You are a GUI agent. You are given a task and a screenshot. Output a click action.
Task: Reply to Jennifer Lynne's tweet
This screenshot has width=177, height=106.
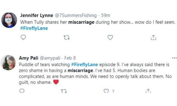[x=23, y=37]
